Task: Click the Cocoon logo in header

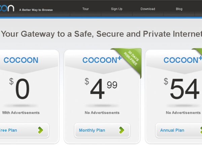Action: click(x=7, y=8)
